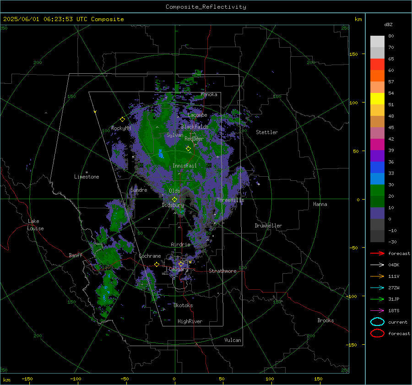Click the Olds label
This screenshot has height=385, width=412.
point(174,191)
